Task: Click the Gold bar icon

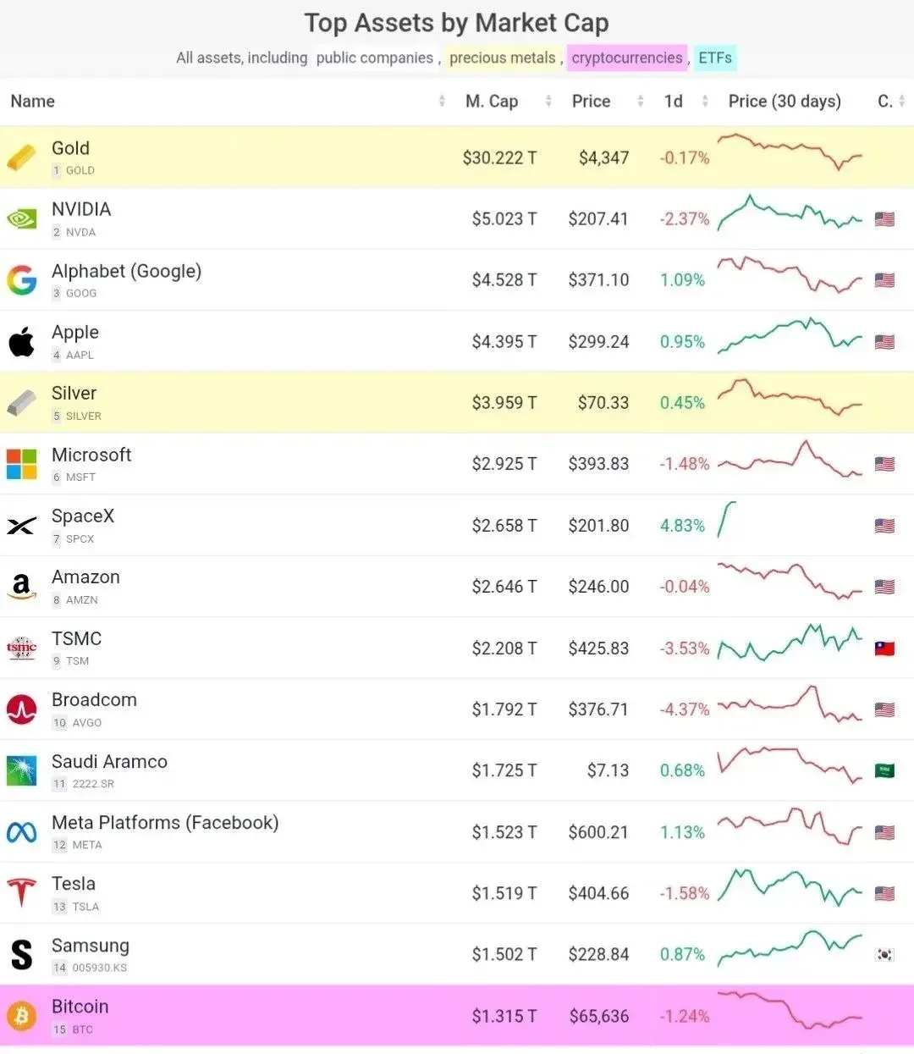Action: click(22, 157)
